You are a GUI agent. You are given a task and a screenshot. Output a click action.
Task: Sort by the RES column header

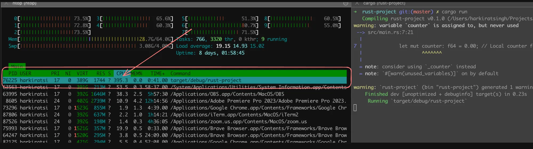point(101,73)
